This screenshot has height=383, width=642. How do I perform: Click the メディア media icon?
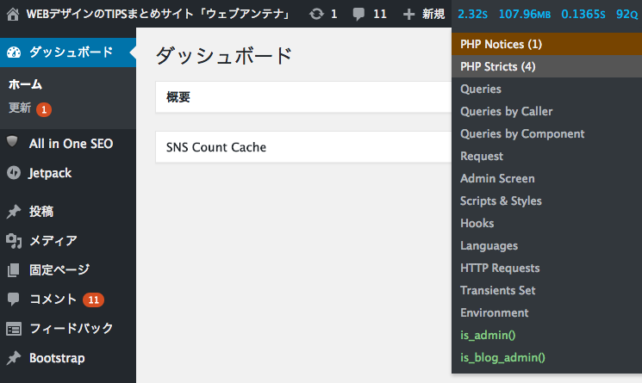tap(14, 241)
